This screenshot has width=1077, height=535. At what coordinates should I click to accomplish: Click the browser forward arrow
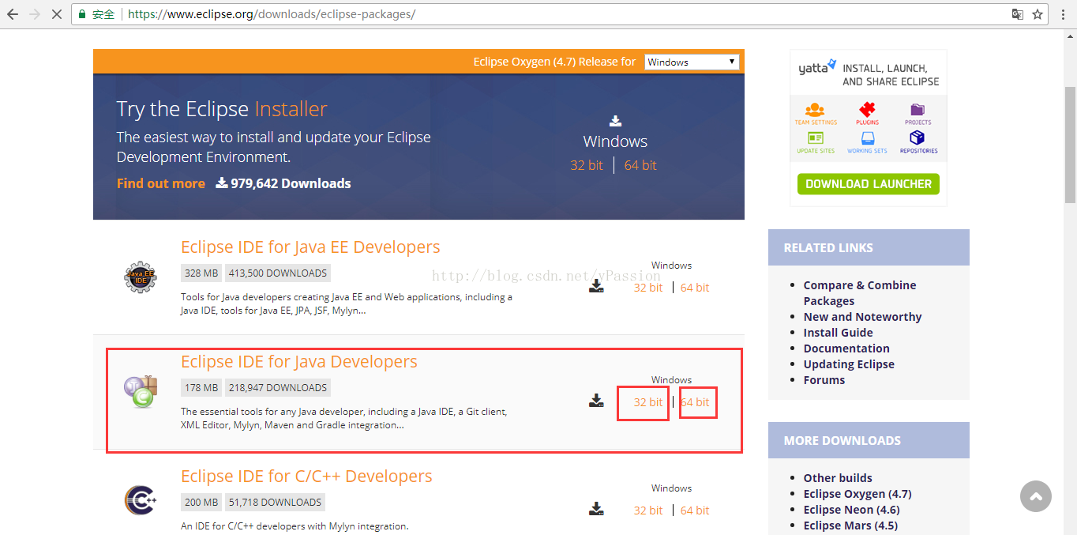35,14
